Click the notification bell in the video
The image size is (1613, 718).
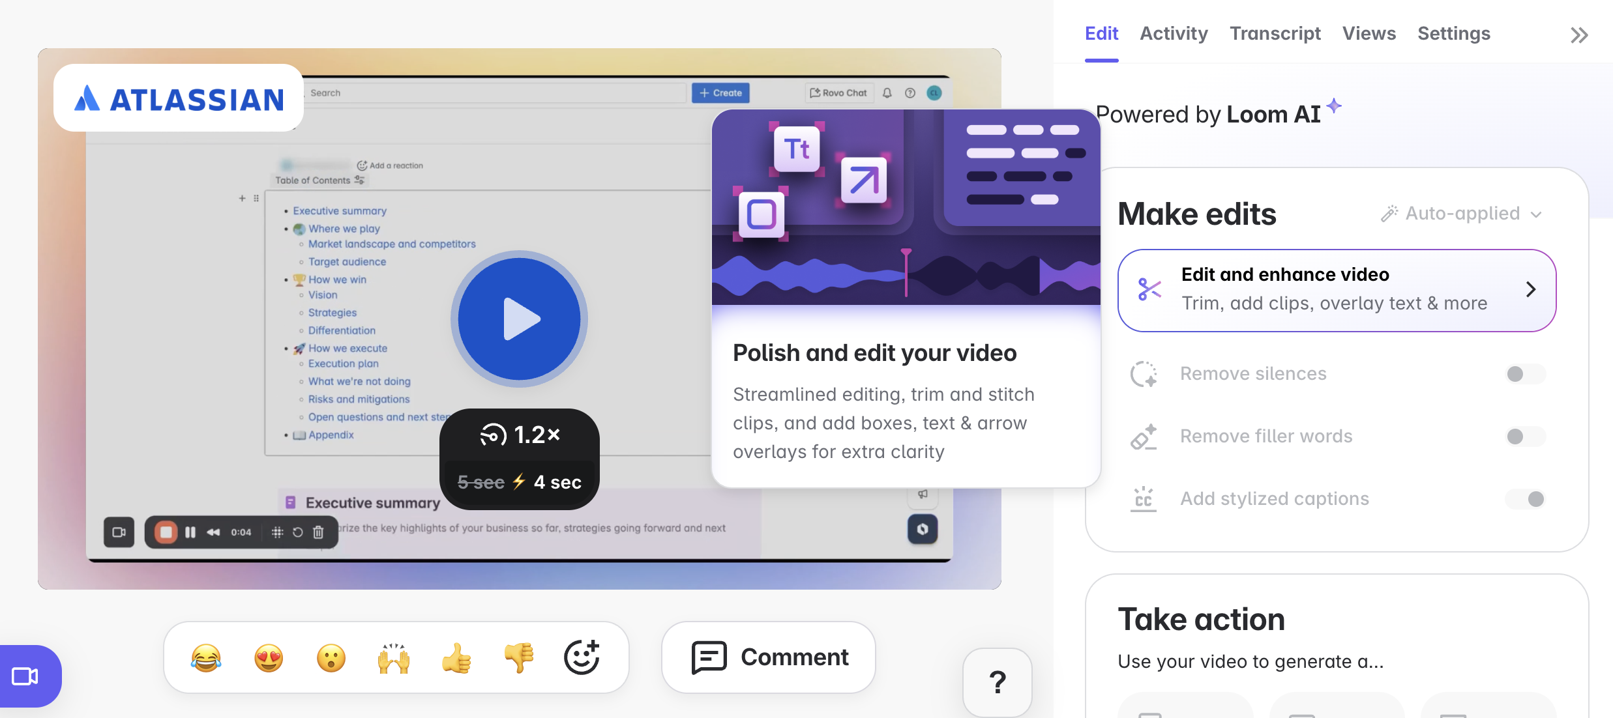pos(887,93)
